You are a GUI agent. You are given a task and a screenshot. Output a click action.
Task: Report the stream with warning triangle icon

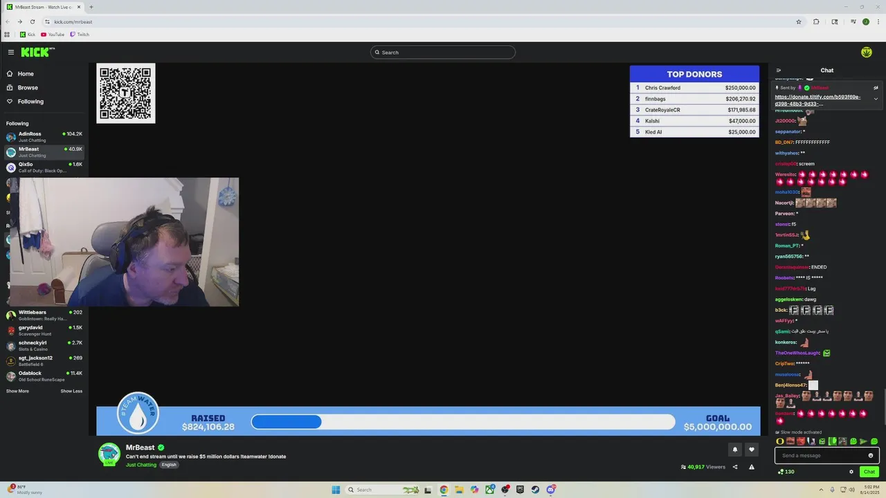point(752,467)
